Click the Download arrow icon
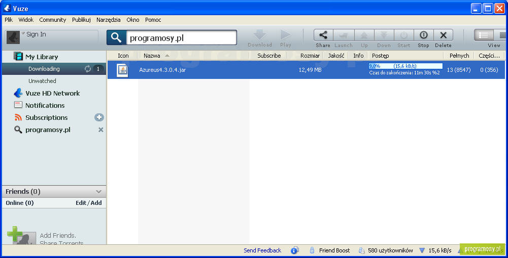This screenshot has height=258, width=508. [259, 35]
